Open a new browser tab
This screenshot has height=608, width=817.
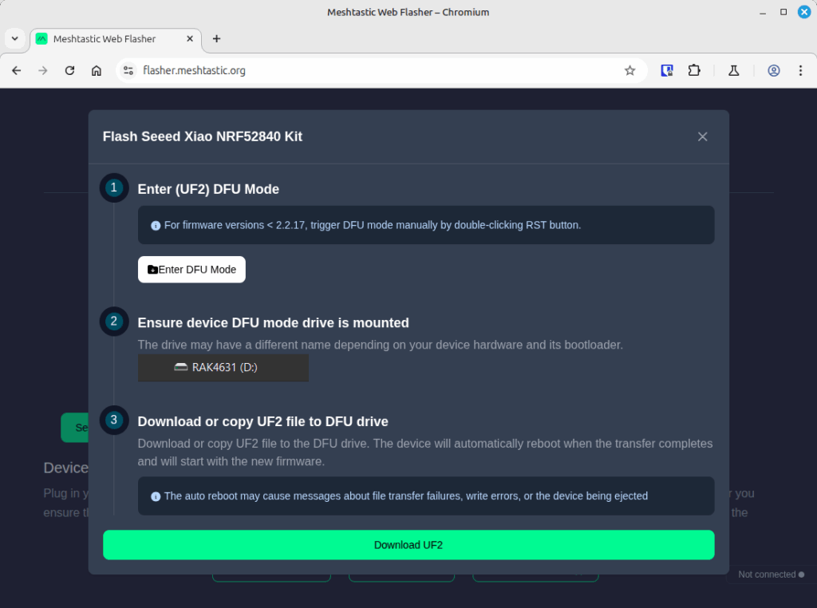[x=217, y=38]
